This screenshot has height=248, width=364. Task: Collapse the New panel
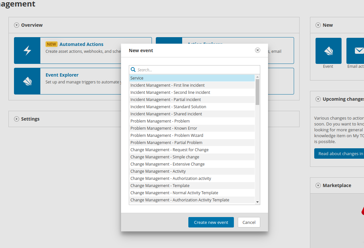(317, 25)
